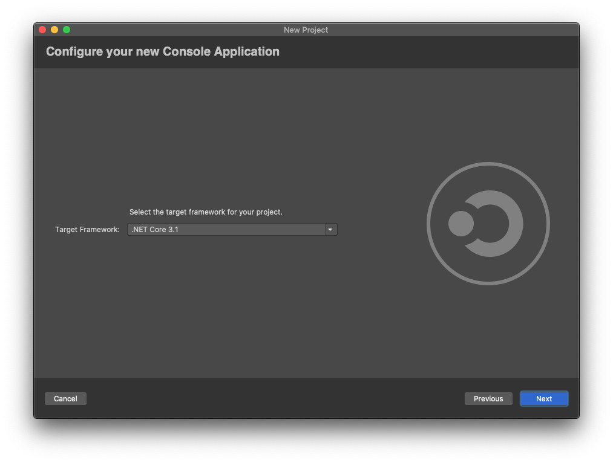Viewport: 613px width, 463px height.
Task: Minimize the New Project window
Action: (x=54, y=30)
